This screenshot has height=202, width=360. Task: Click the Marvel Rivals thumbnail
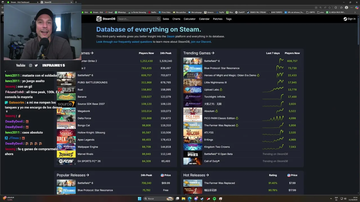[66, 154]
